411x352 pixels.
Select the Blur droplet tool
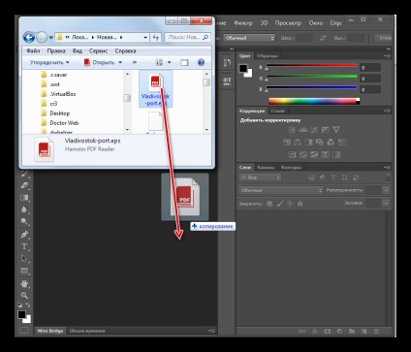click(x=24, y=209)
